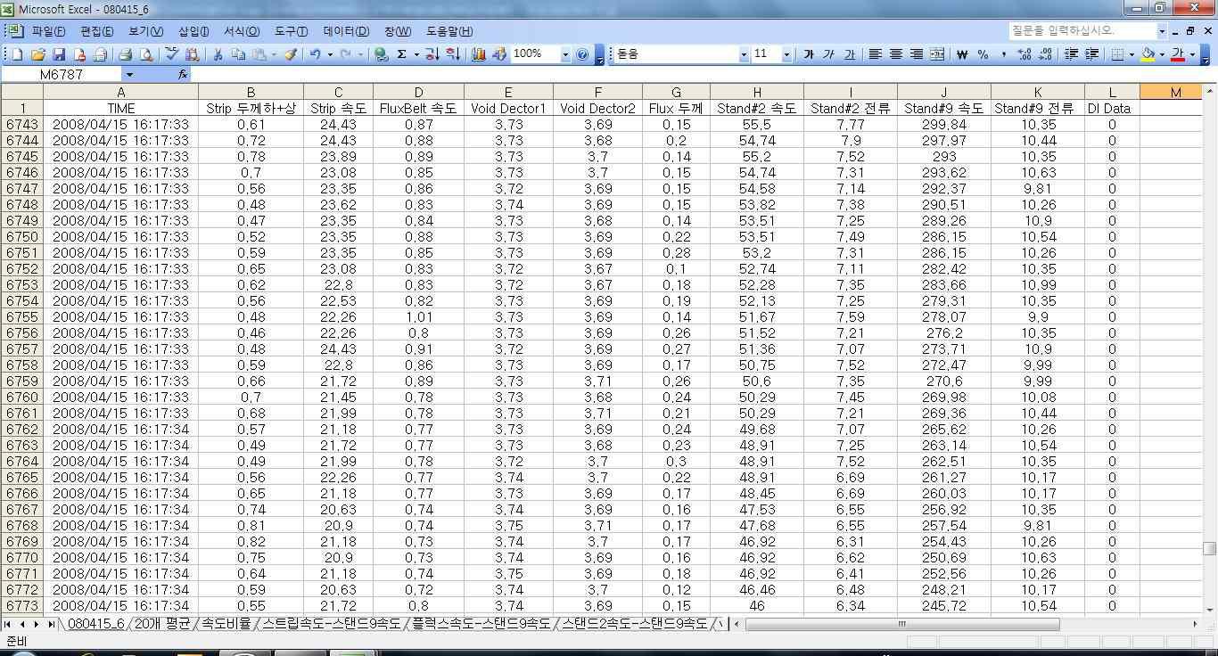Launch the Chart Wizard

[479, 54]
